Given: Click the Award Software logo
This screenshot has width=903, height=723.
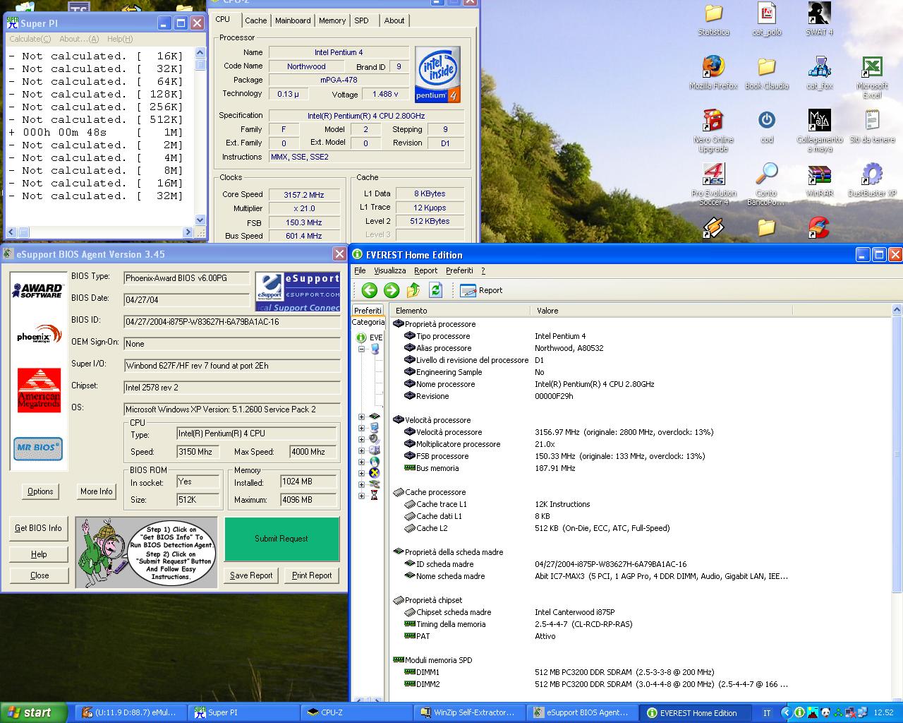Looking at the screenshot, I should [38, 289].
